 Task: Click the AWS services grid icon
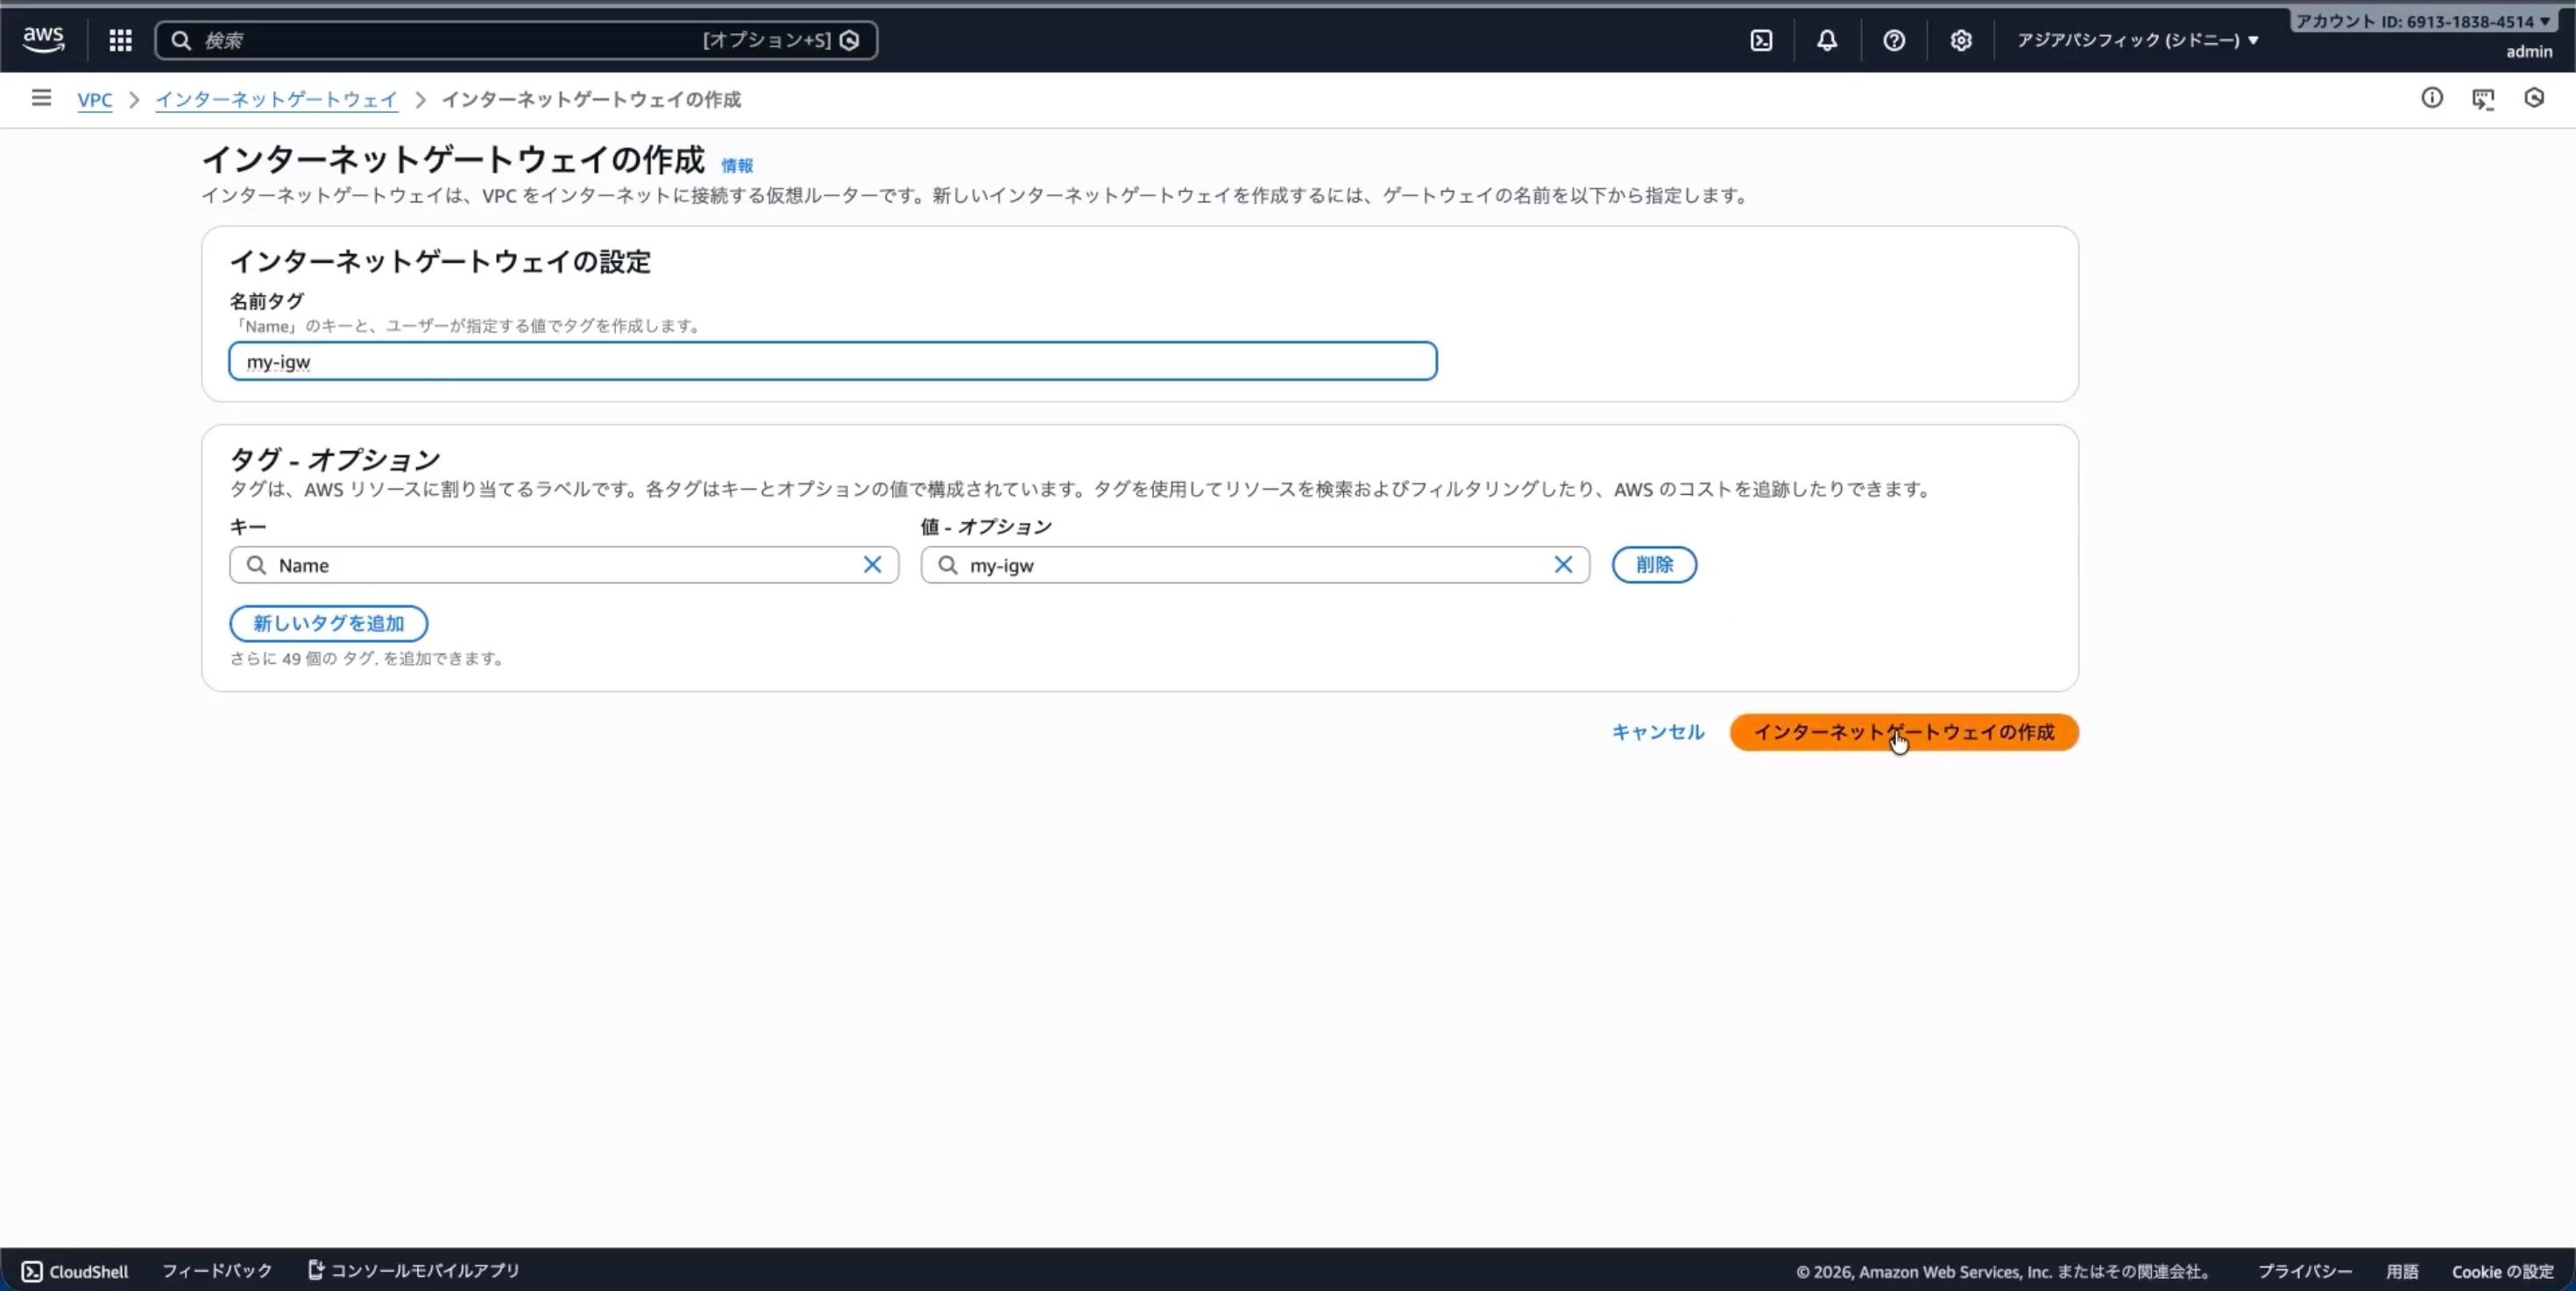(120, 40)
